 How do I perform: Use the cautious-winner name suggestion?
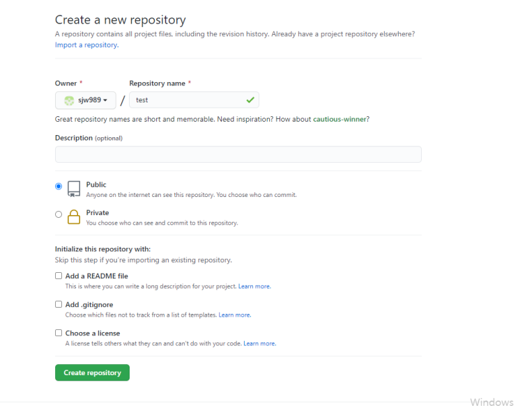[340, 119]
